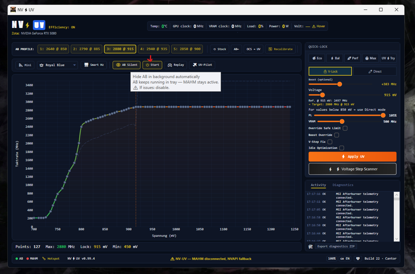Image resolution: width=415 pixels, height=274 pixels.
Task: Reset to Stock settings
Action: [220, 49]
